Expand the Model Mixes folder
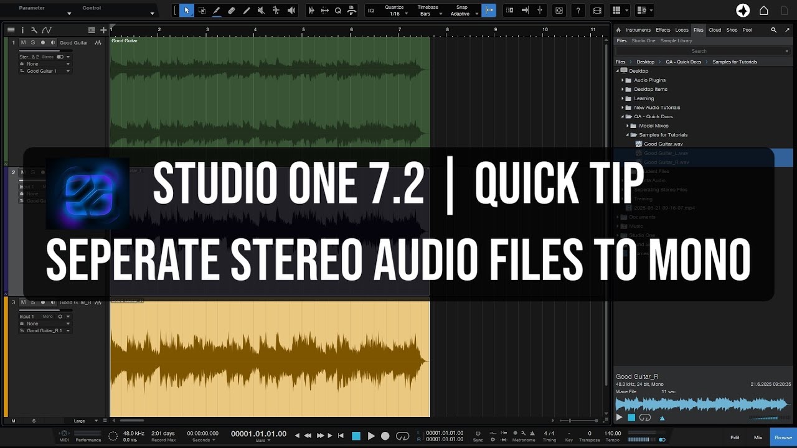This screenshot has height=448, width=797. point(628,126)
